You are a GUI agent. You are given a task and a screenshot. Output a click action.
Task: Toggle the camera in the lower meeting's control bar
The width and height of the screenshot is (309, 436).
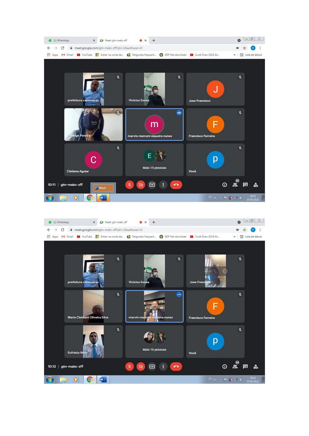click(141, 367)
